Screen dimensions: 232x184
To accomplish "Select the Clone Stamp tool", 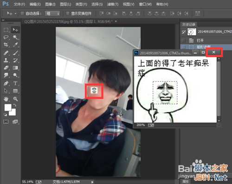I will pos(6,60).
